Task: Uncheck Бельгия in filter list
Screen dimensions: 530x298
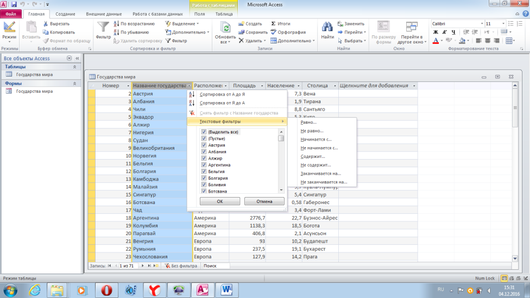Action: 204,172
